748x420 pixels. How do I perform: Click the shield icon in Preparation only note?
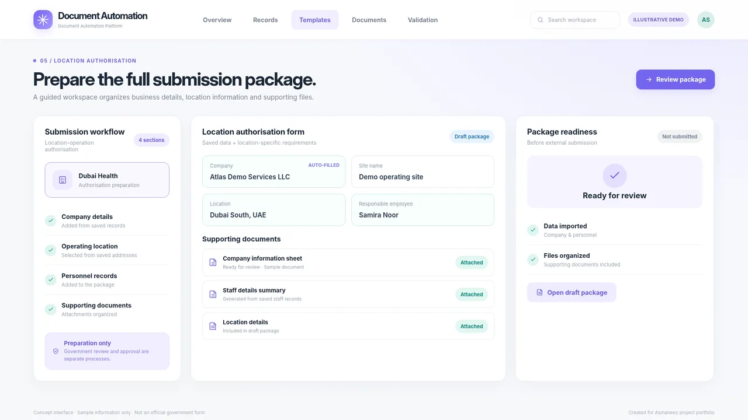pos(56,351)
